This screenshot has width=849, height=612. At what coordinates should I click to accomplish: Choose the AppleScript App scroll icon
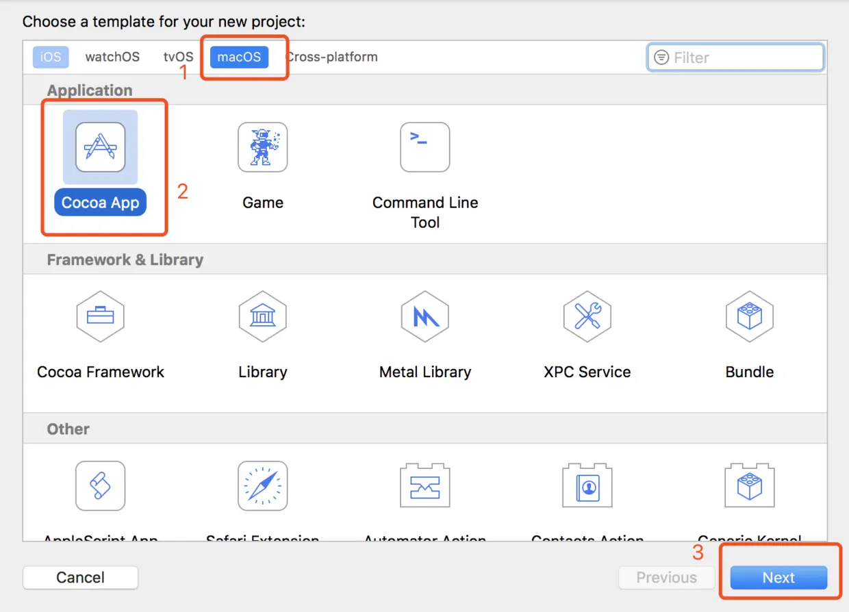coord(101,486)
